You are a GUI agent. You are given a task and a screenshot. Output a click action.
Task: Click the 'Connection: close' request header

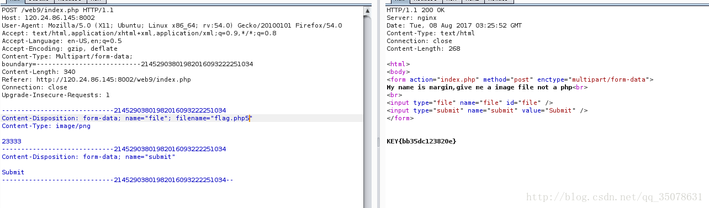click(35, 87)
